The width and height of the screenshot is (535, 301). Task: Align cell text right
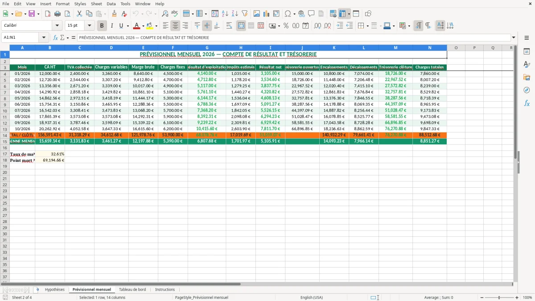[185, 26]
